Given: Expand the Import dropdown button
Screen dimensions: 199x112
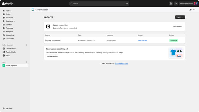Looking at the screenshot, I should tap(180, 17).
